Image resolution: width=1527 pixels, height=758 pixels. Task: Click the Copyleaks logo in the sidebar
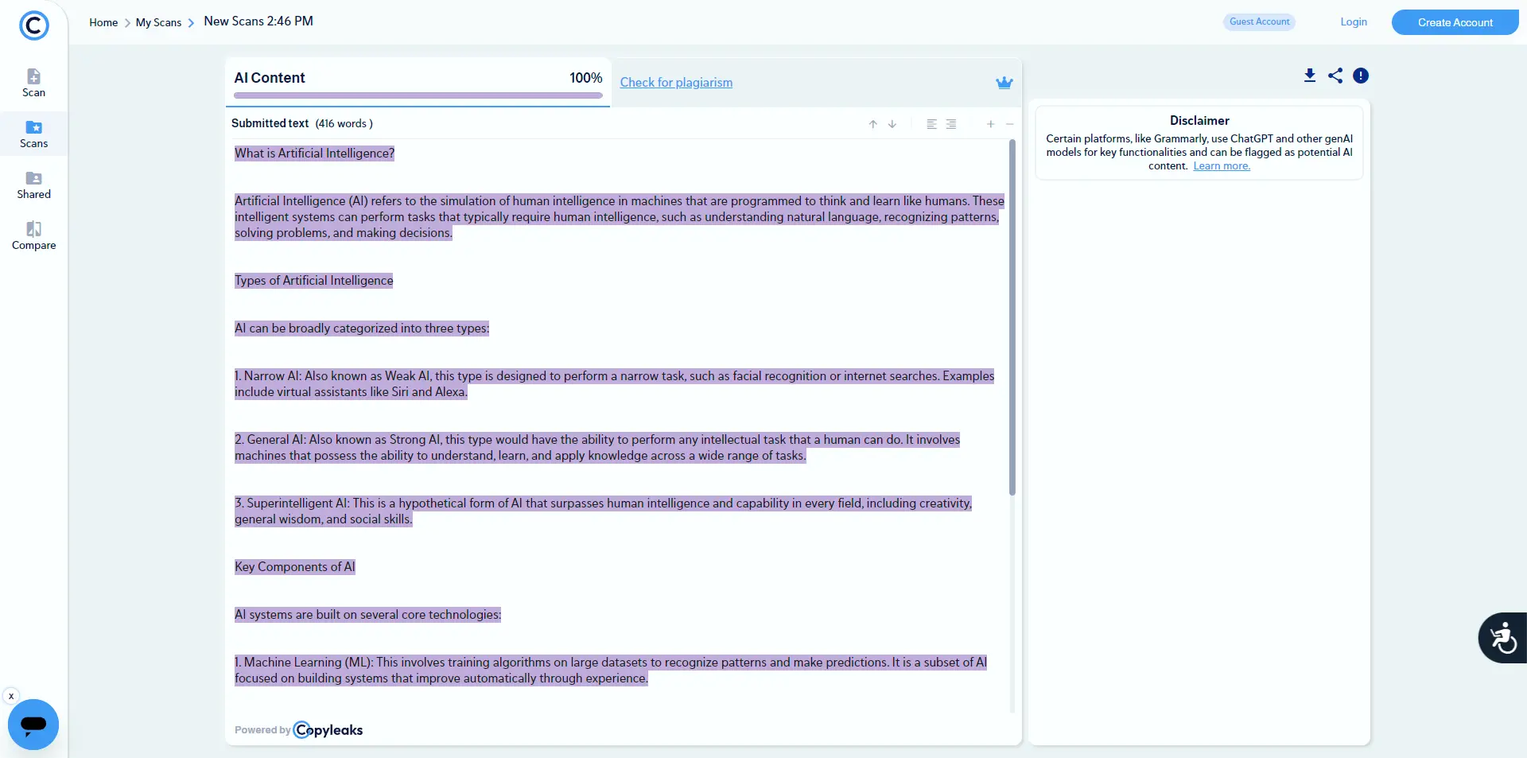[33, 25]
